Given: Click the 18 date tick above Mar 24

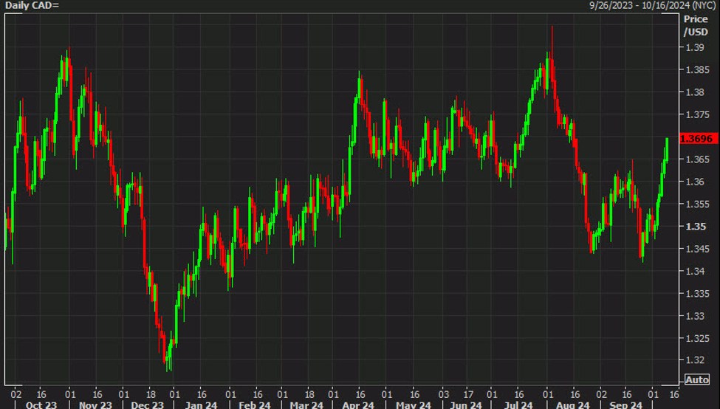Looking at the screenshot, I should click(309, 393).
